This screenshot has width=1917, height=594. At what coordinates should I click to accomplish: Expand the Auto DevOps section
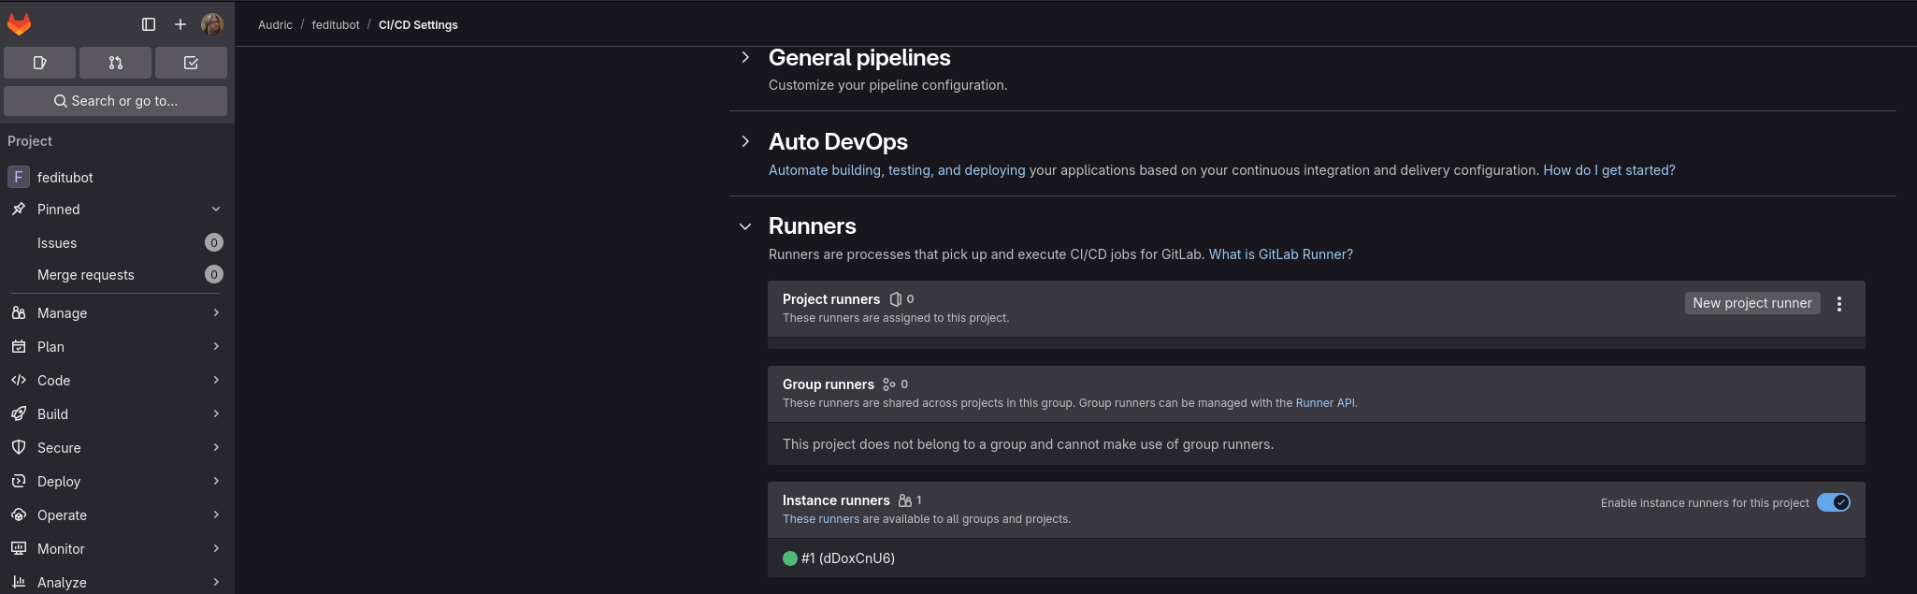pos(745,141)
